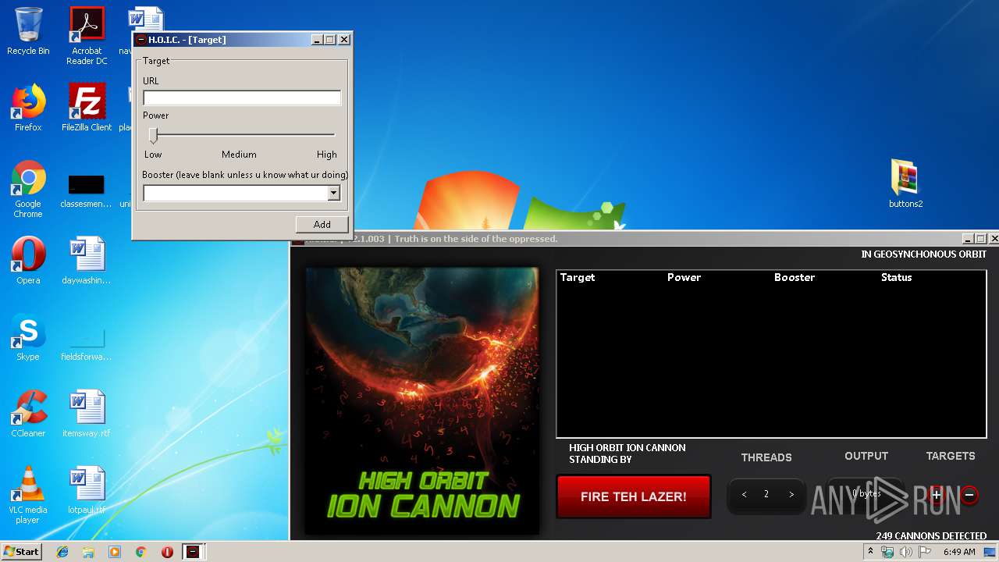
Task: Select the classesmen... desktop file
Action: pyautogui.click(x=86, y=192)
